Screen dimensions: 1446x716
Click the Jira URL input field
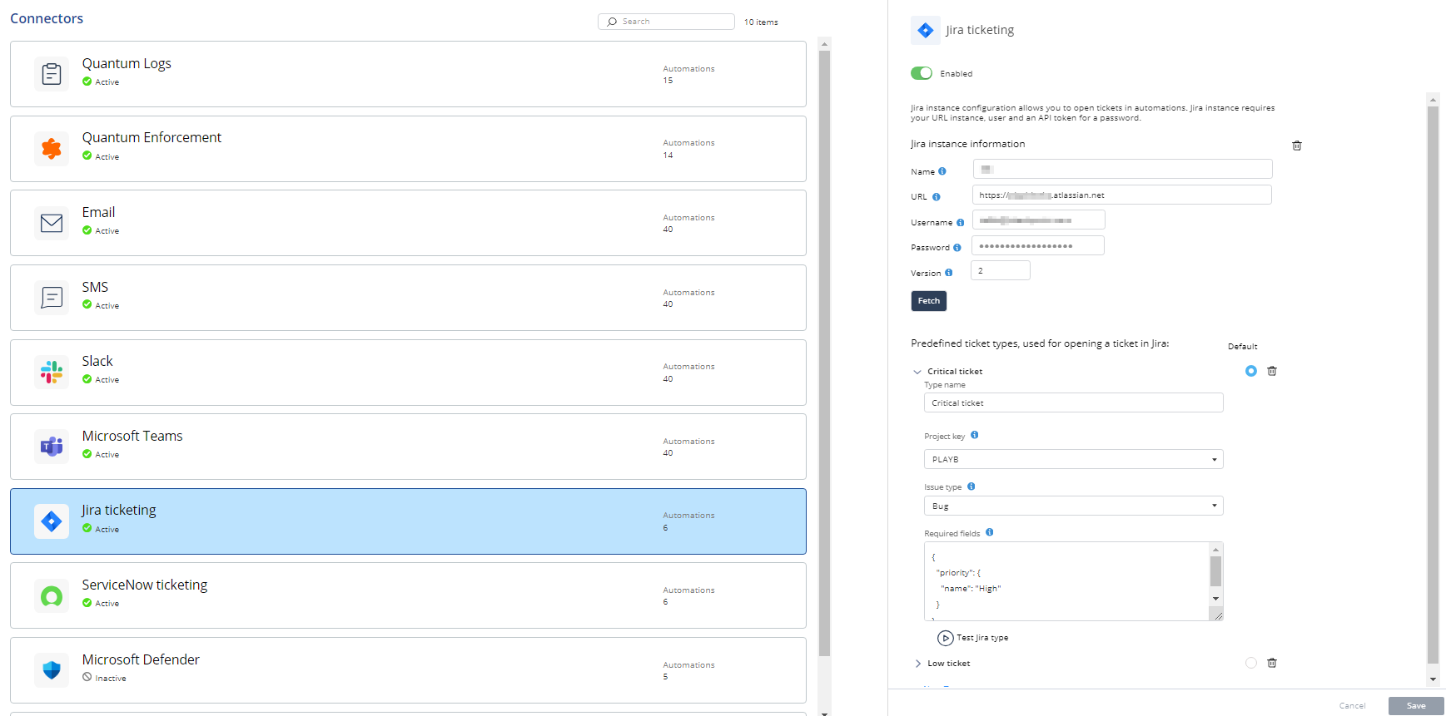(x=1122, y=195)
